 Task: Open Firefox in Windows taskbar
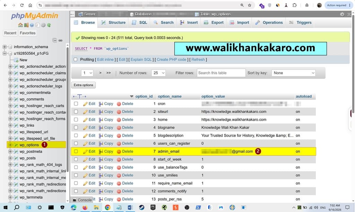85,207
